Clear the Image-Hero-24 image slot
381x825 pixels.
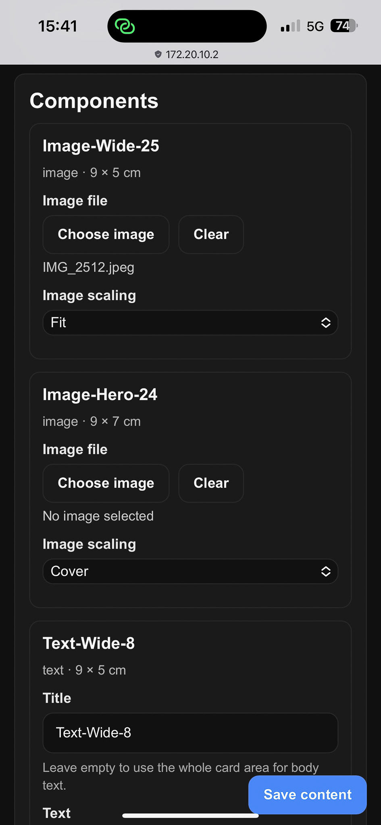(x=211, y=483)
